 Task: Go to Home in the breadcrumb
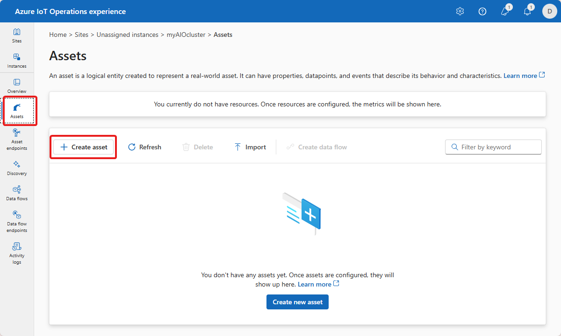pos(58,35)
